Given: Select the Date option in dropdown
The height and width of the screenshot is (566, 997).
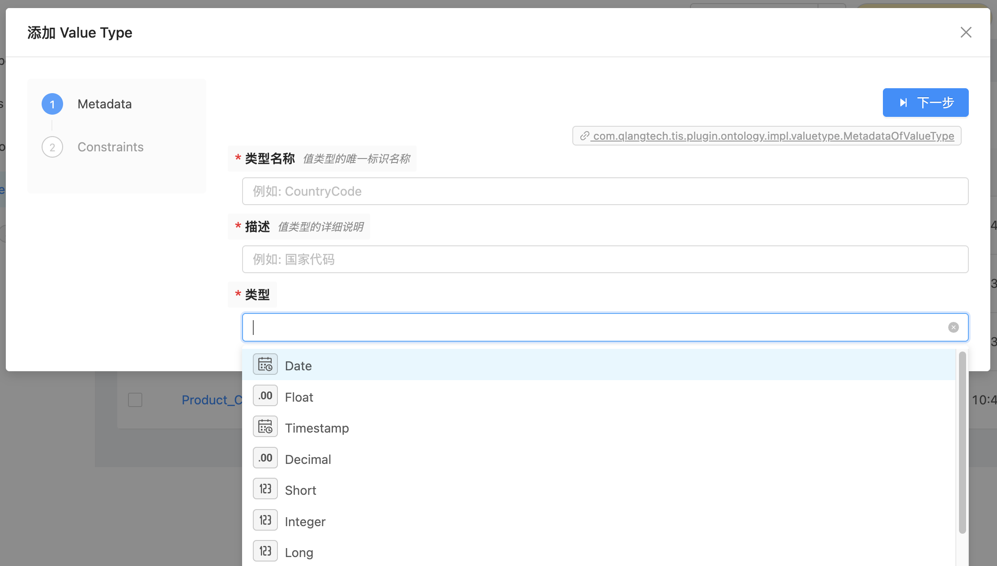Looking at the screenshot, I should pyautogui.click(x=599, y=365).
